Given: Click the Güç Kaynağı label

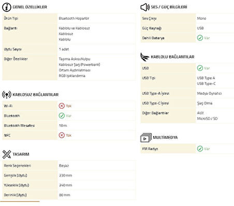Looking at the screenshot, I should click(x=152, y=28).
